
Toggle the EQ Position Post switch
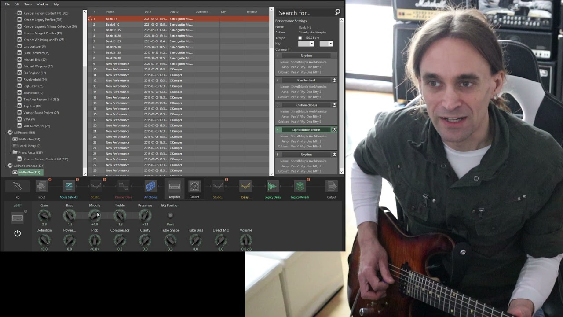tap(170, 215)
